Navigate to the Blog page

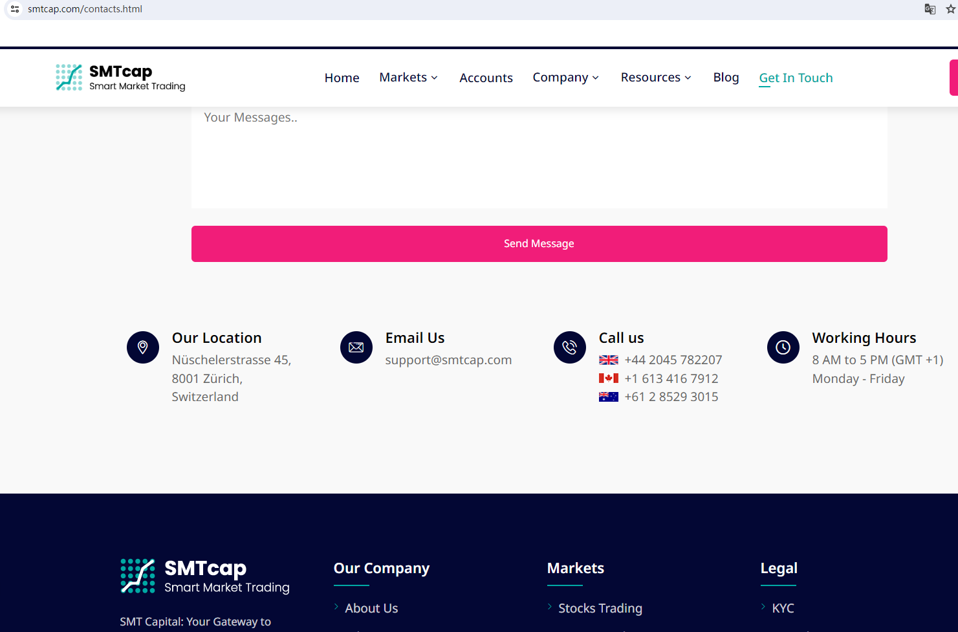(x=726, y=78)
